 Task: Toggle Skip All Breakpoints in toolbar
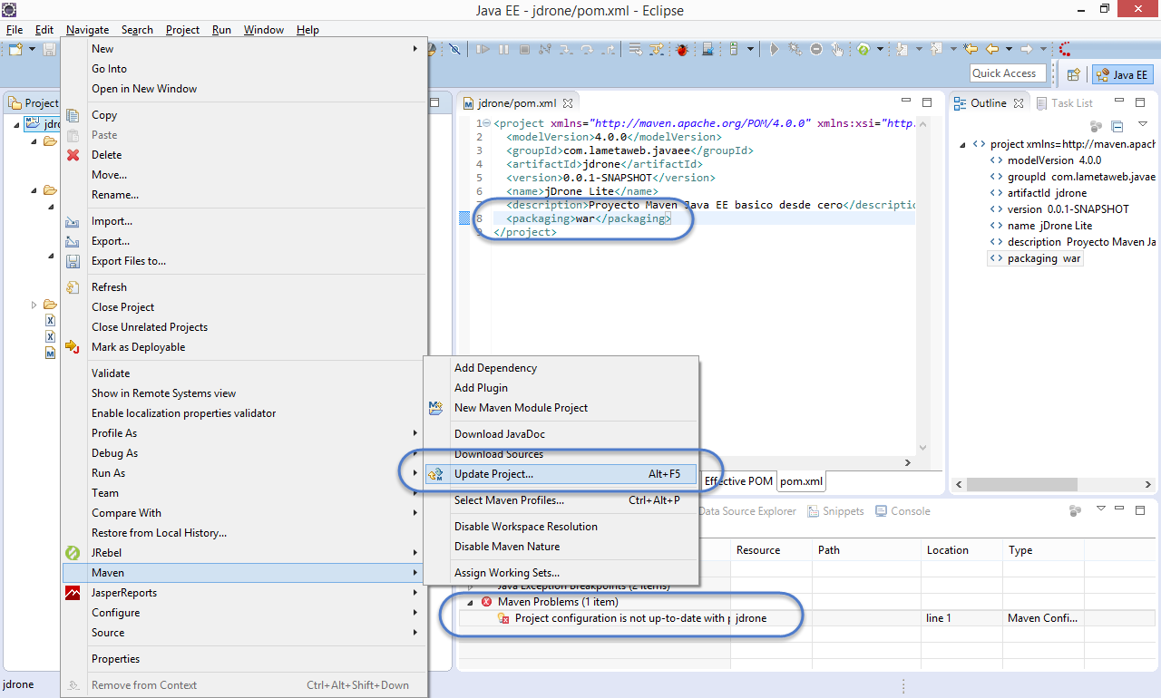click(x=454, y=49)
